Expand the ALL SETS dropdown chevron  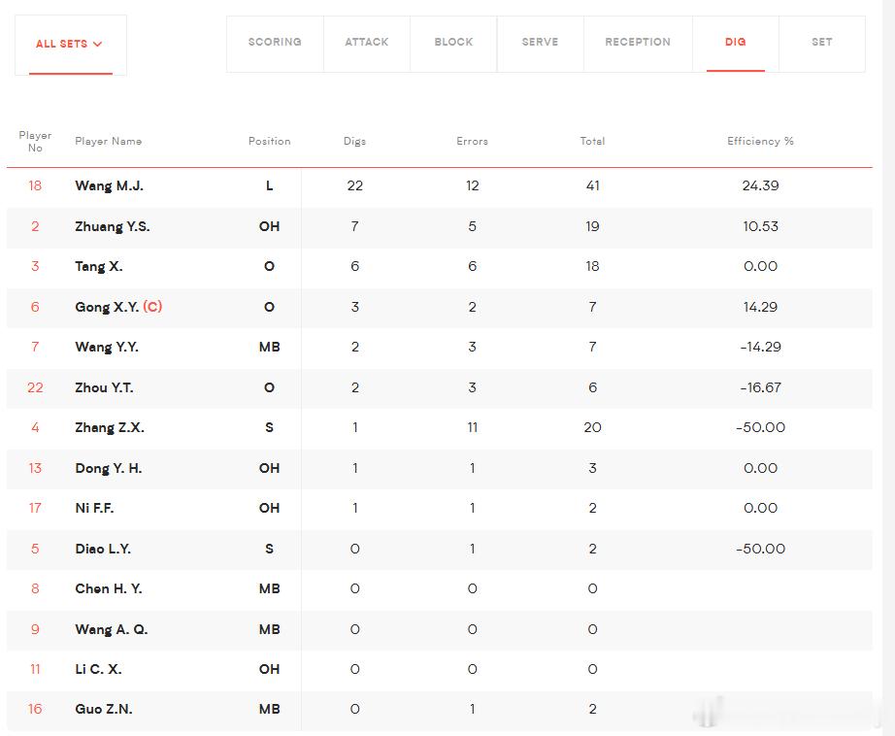98,44
